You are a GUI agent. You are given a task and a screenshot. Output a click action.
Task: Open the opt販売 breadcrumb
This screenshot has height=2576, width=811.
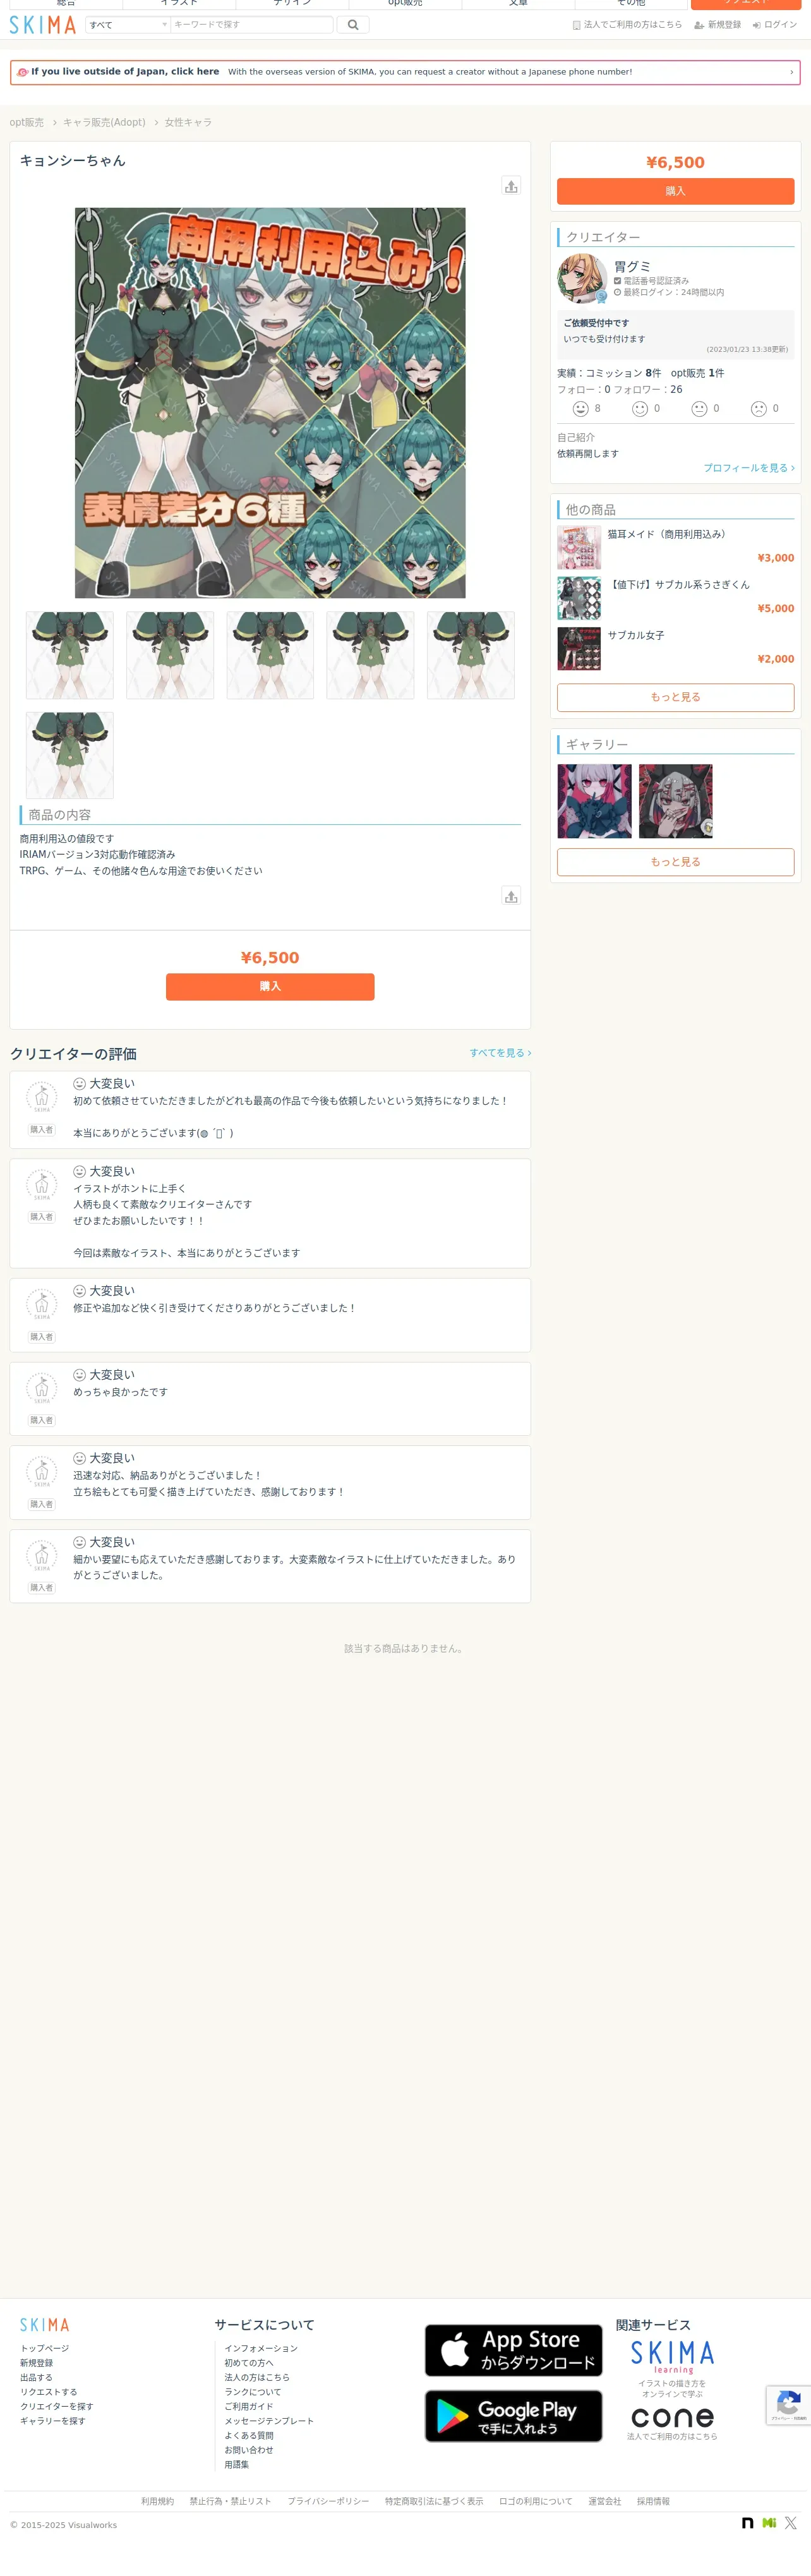click(27, 123)
